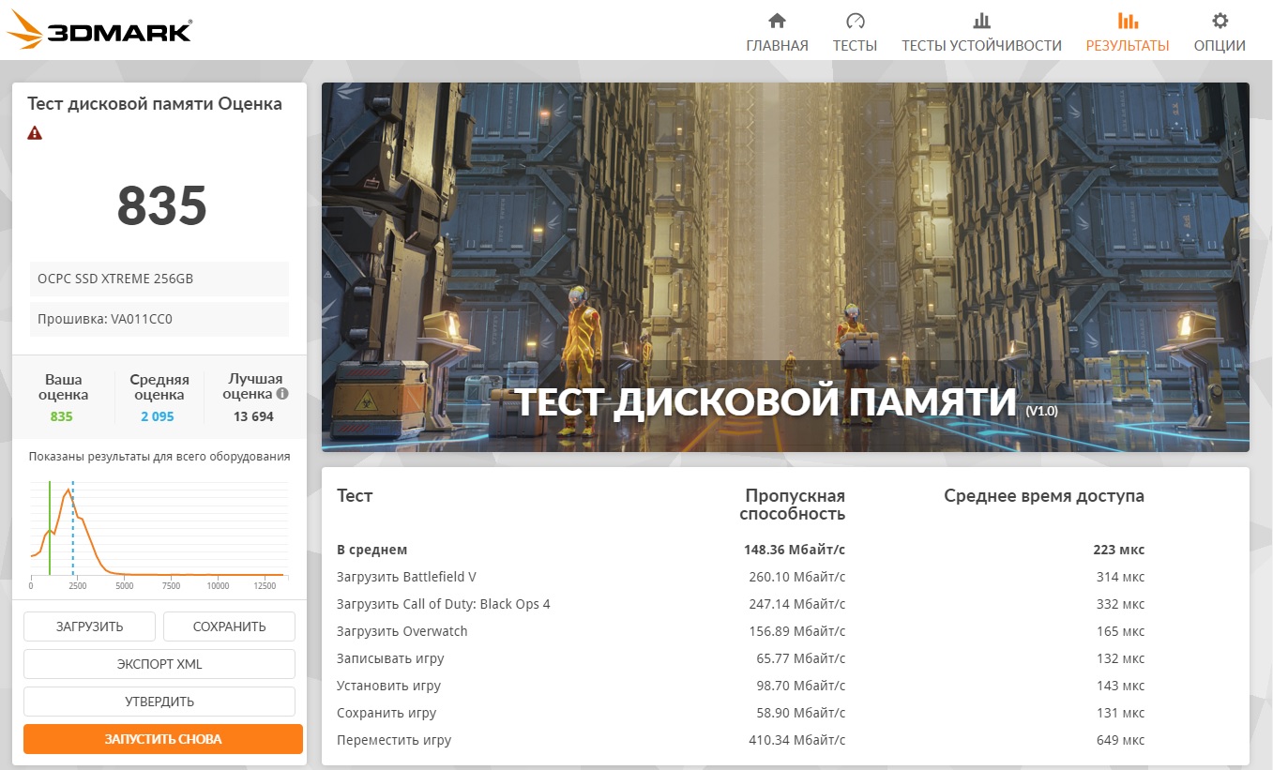Click the Прошивка: VA011CC0 field

tap(159, 319)
